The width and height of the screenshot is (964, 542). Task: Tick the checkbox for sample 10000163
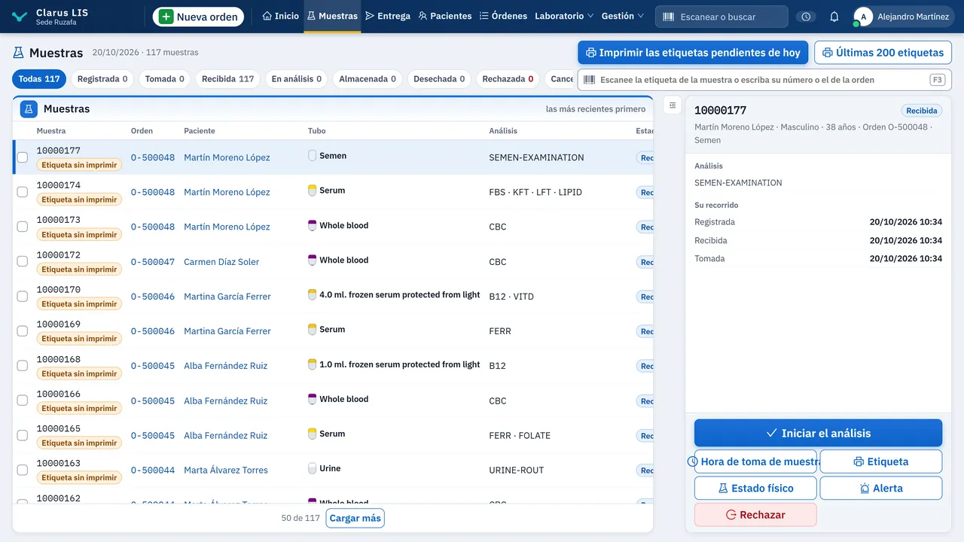23,470
